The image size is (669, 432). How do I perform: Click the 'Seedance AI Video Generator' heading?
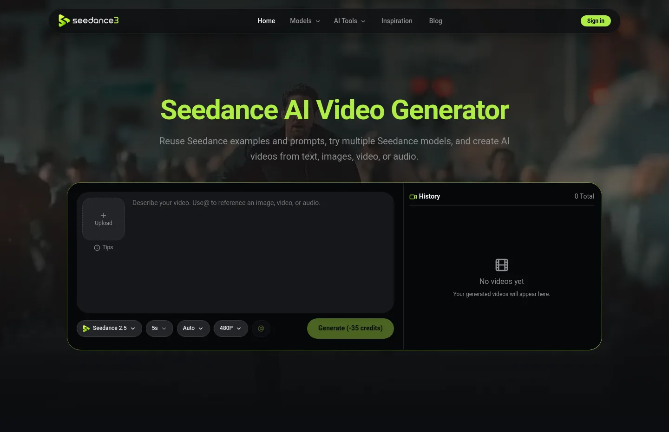[x=334, y=110]
